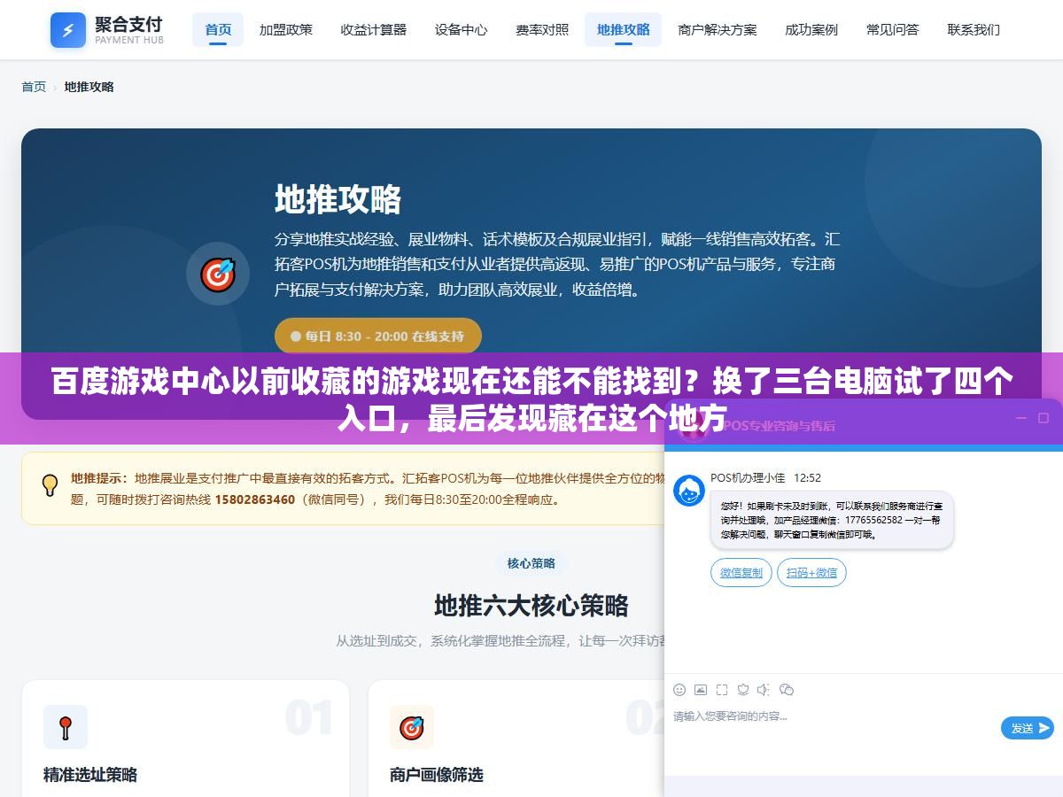Click the pin icon on the 精准选址策略 card

tap(66, 727)
